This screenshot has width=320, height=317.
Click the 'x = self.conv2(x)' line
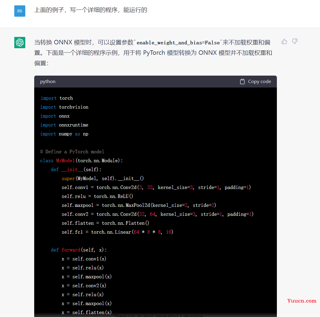click(x=84, y=285)
